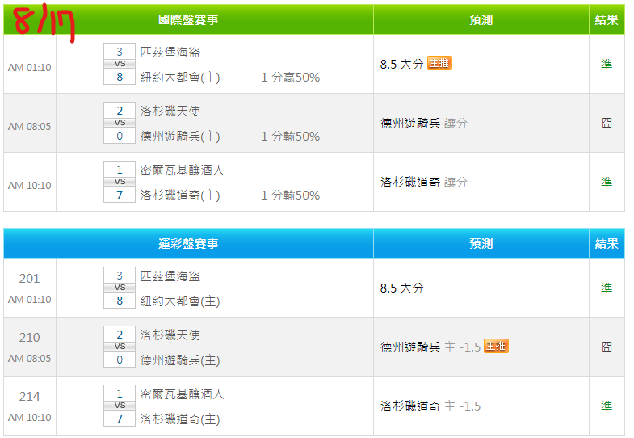This screenshot has width=634, height=438.
Task: Click the 囧 result in the international AM 08:05 row
Action: coord(607,123)
